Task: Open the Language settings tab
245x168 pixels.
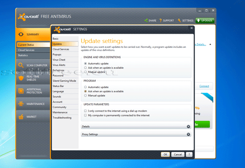Action: (x=65, y=91)
